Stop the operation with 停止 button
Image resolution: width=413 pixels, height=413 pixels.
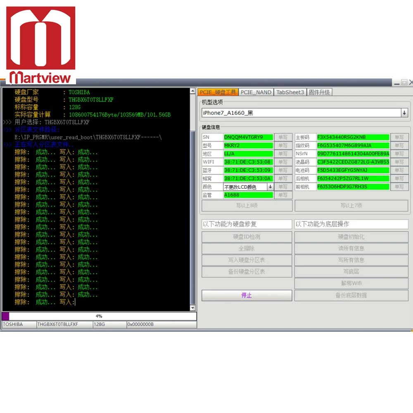pyautogui.click(x=247, y=295)
